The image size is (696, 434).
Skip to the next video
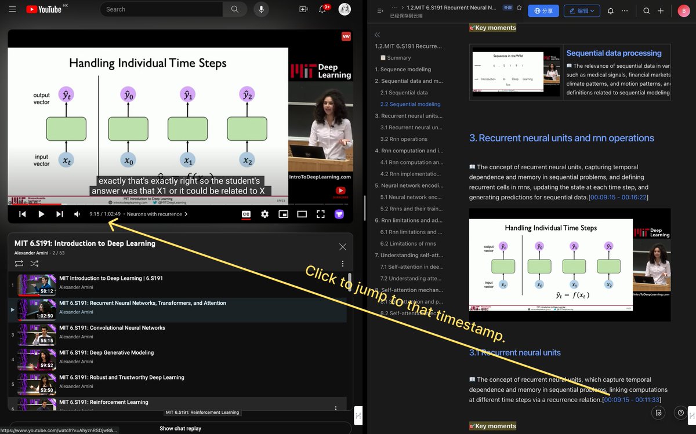[x=59, y=214]
